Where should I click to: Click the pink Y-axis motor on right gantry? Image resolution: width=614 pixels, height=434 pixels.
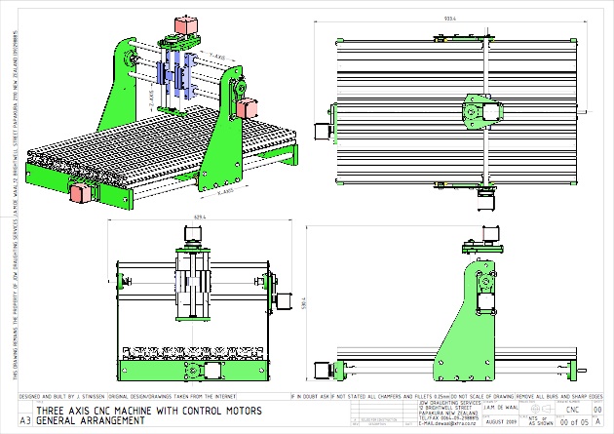click(x=246, y=104)
